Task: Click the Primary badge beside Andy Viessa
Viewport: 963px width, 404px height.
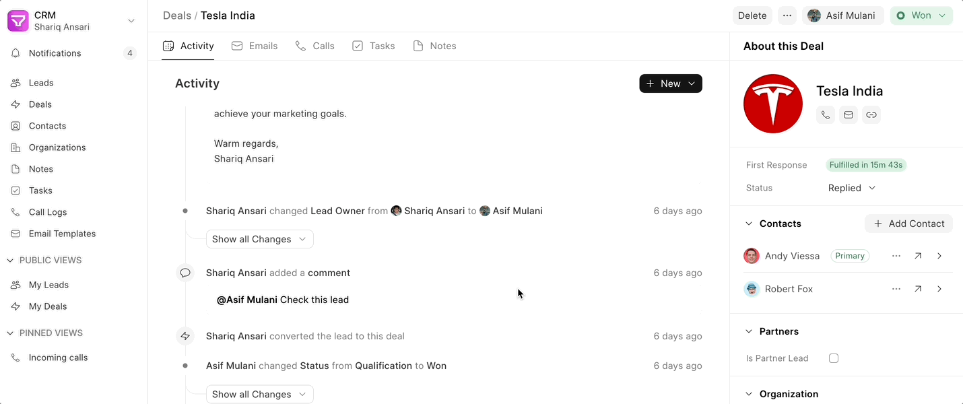Action: 850,256
